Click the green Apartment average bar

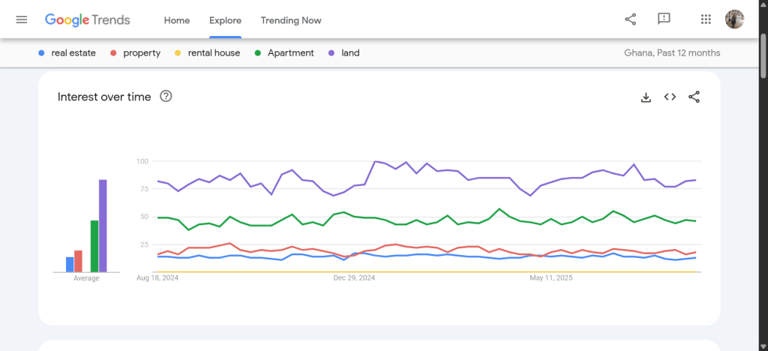pyautogui.click(x=94, y=246)
